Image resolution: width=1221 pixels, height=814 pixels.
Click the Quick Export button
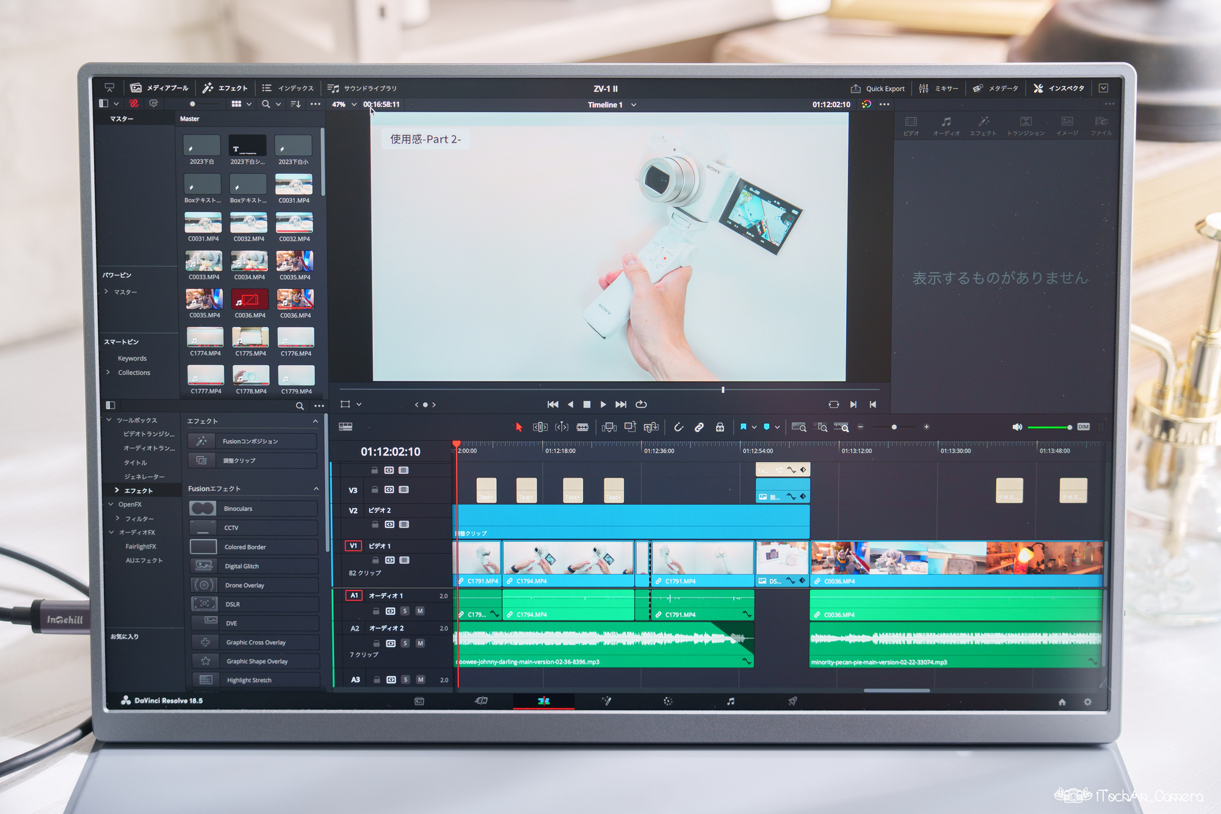coord(878,89)
